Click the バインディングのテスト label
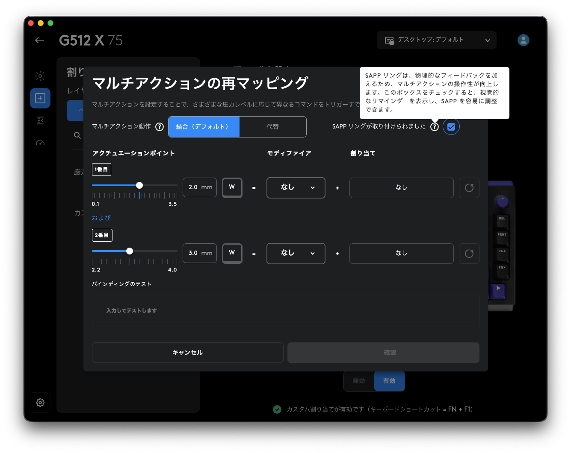The width and height of the screenshot is (571, 453). pos(121,284)
